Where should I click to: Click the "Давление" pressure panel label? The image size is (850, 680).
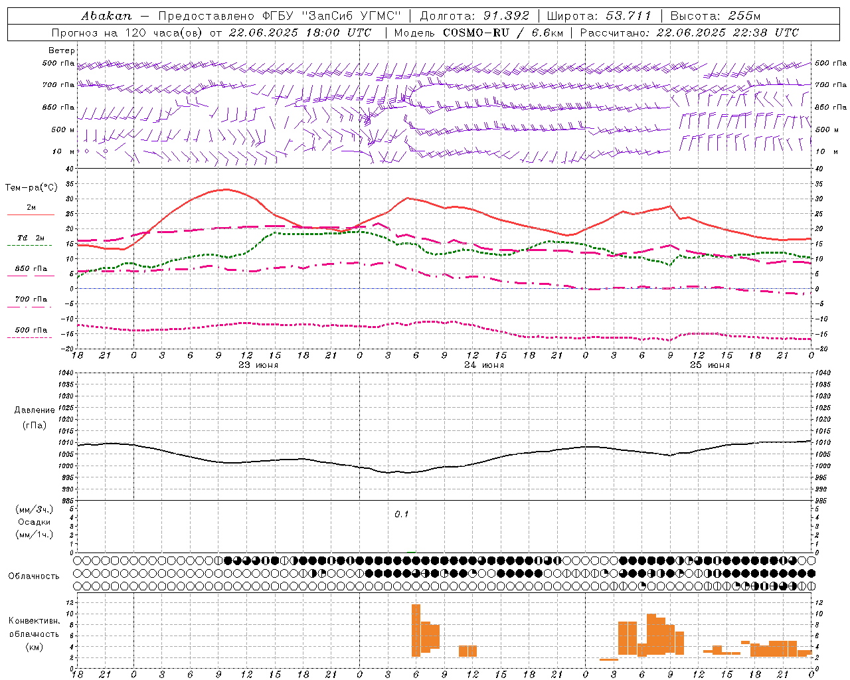[35, 410]
